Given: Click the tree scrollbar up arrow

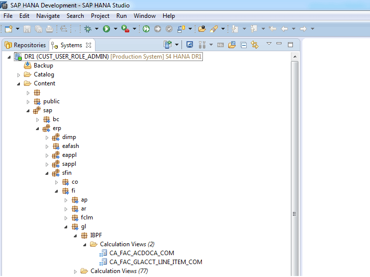Looking at the screenshot, I should [295, 57].
